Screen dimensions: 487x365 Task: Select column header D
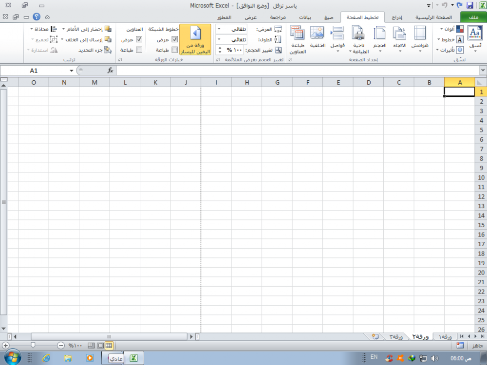[369, 82]
